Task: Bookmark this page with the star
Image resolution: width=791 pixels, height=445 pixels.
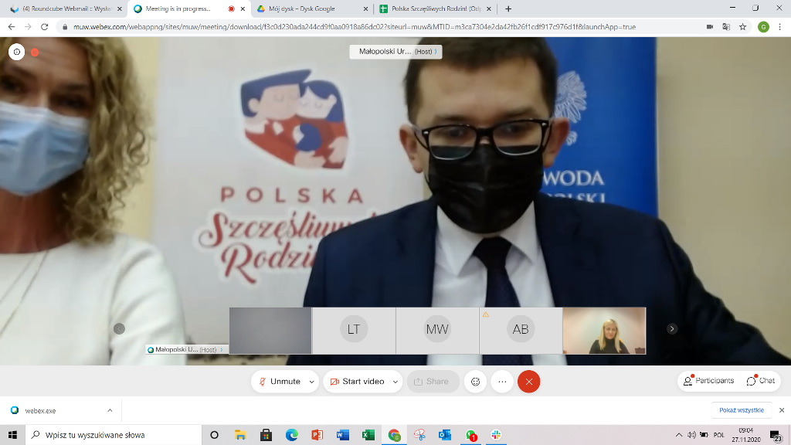Action: pos(743,27)
